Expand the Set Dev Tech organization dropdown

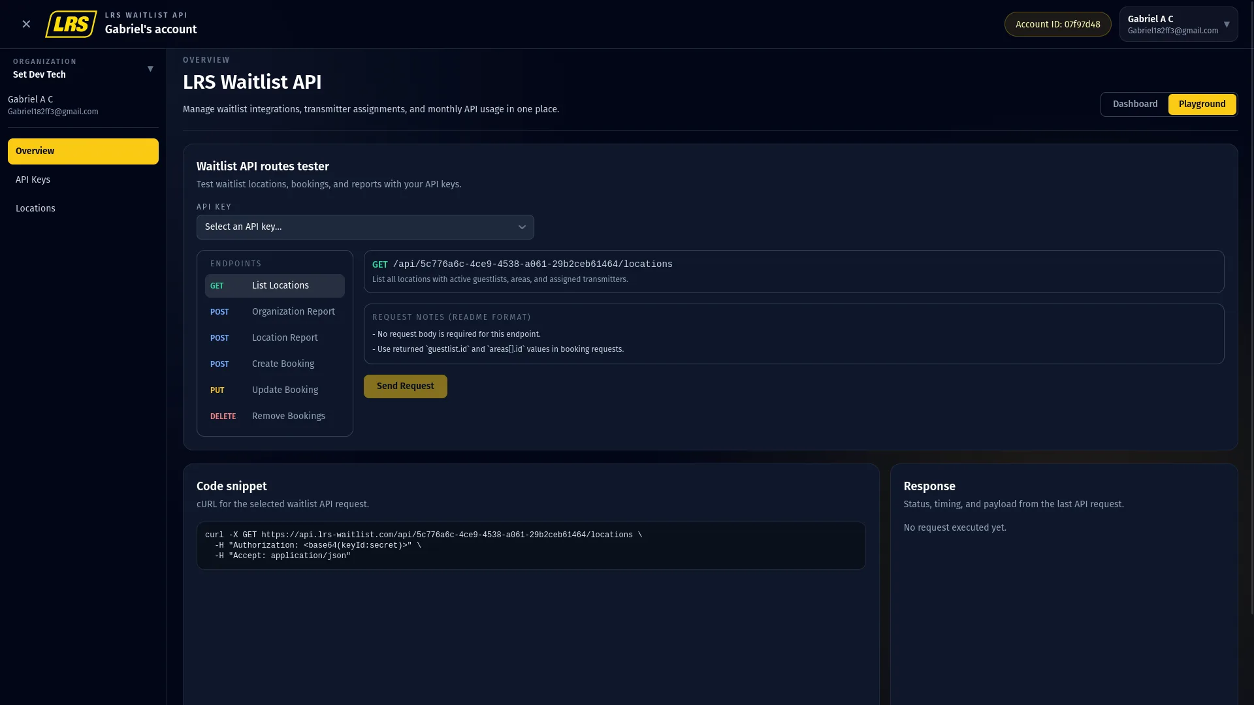[83, 68]
